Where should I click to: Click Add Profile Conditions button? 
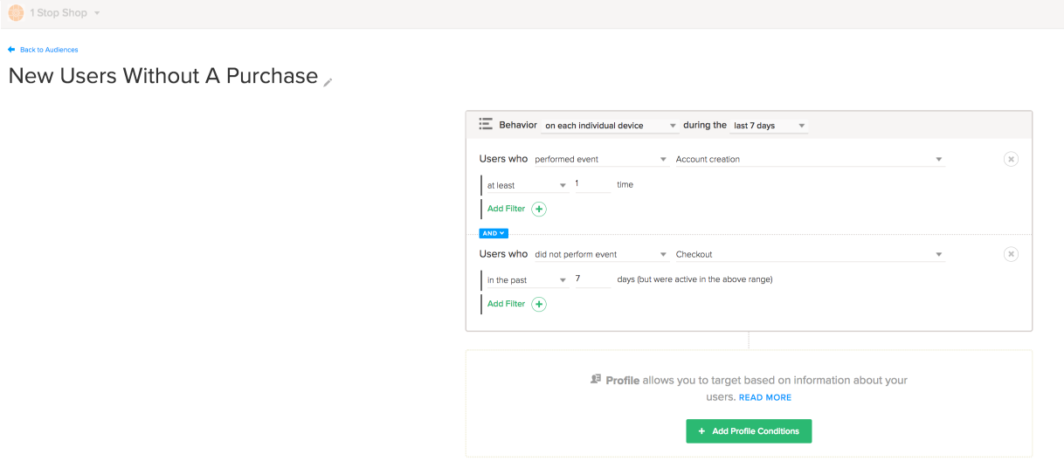tap(749, 431)
